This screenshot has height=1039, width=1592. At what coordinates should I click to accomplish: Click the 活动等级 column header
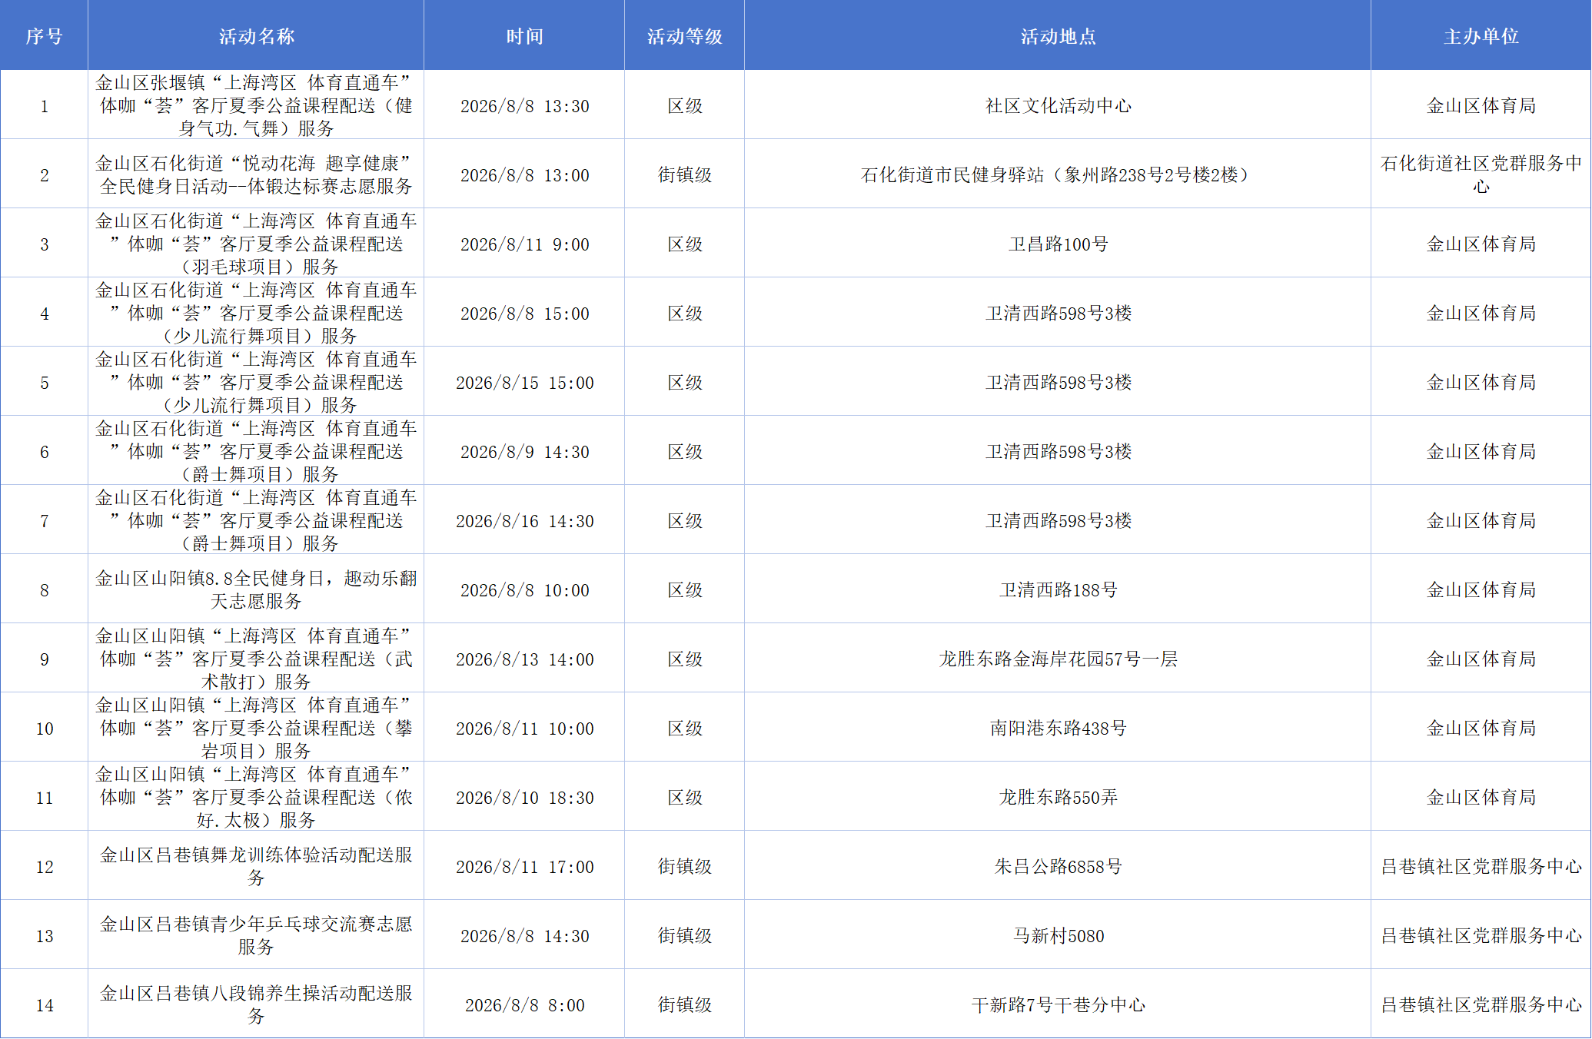pyautogui.click(x=684, y=35)
